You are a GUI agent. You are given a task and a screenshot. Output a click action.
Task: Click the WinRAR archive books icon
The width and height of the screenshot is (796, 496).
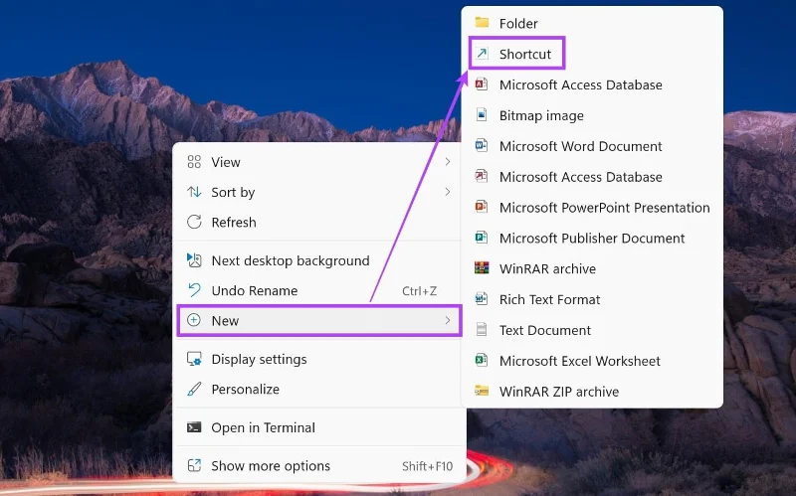pos(482,267)
